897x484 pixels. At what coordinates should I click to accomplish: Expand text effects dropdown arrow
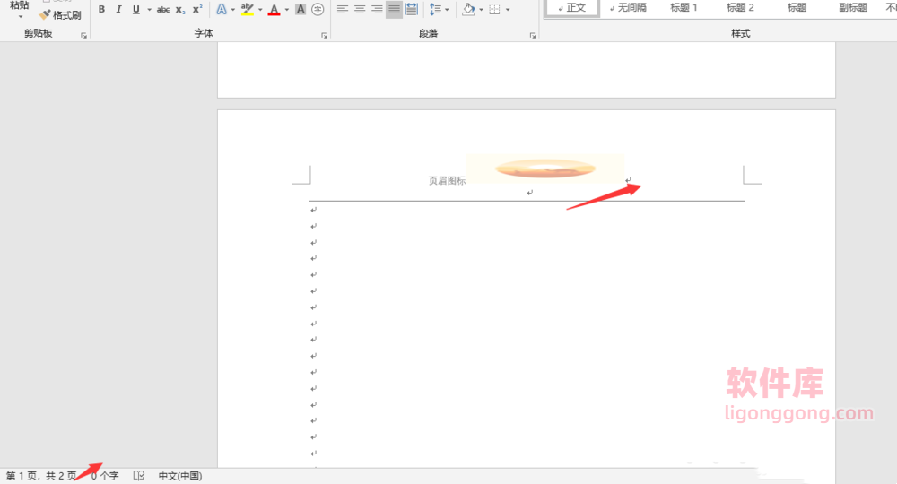pyautogui.click(x=233, y=10)
